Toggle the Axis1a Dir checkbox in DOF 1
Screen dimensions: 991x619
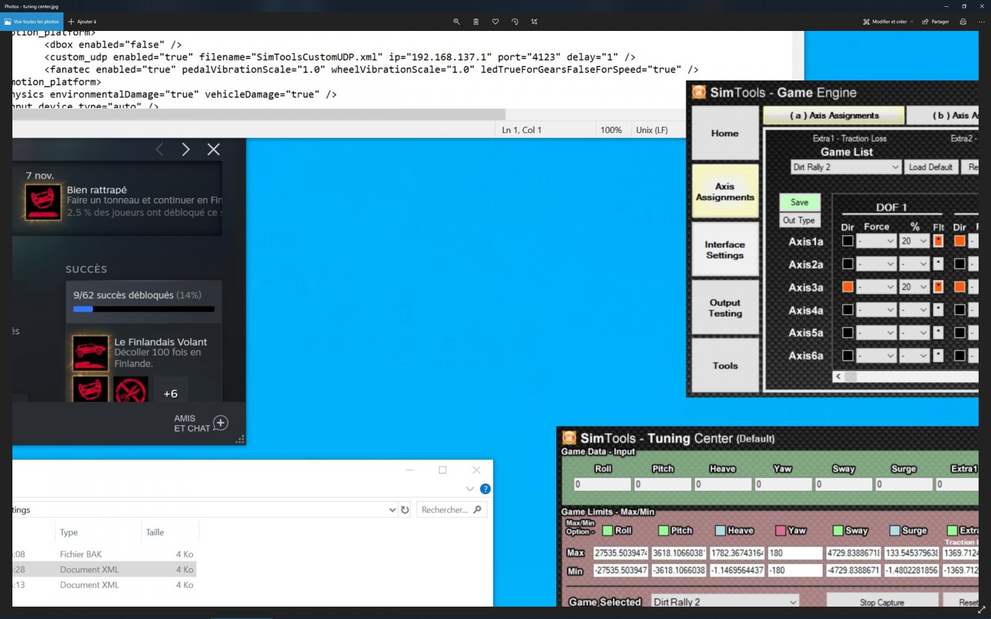pyautogui.click(x=847, y=241)
